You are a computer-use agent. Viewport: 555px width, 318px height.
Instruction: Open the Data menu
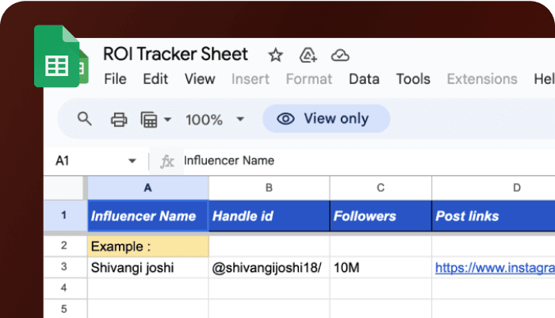coord(364,79)
